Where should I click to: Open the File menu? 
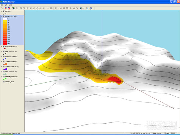pos(2,5)
